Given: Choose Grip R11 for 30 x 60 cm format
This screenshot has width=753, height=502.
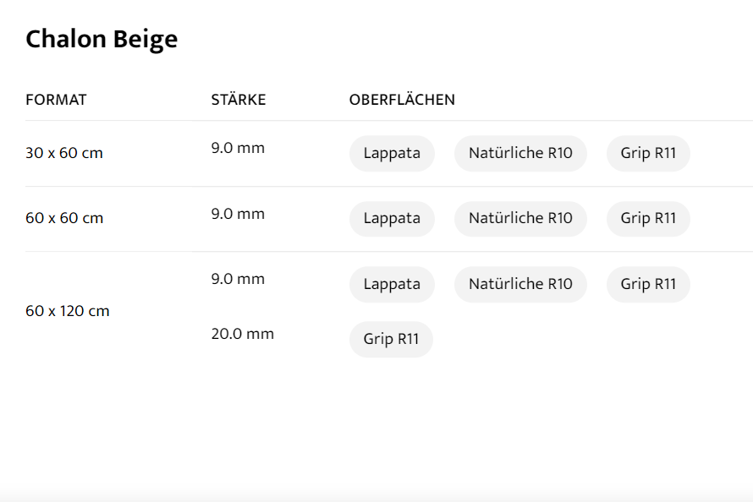Looking at the screenshot, I should coord(648,153).
